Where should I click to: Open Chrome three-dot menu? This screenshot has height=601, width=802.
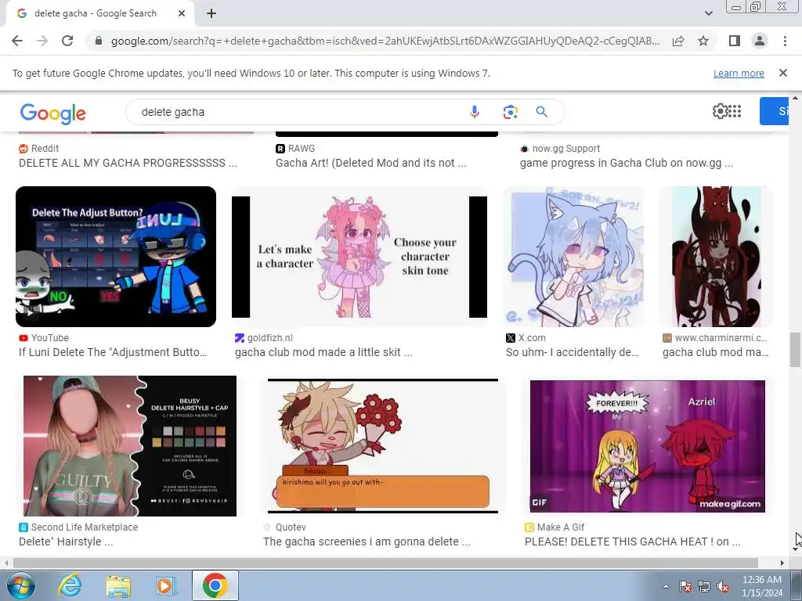tap(785, 41)
